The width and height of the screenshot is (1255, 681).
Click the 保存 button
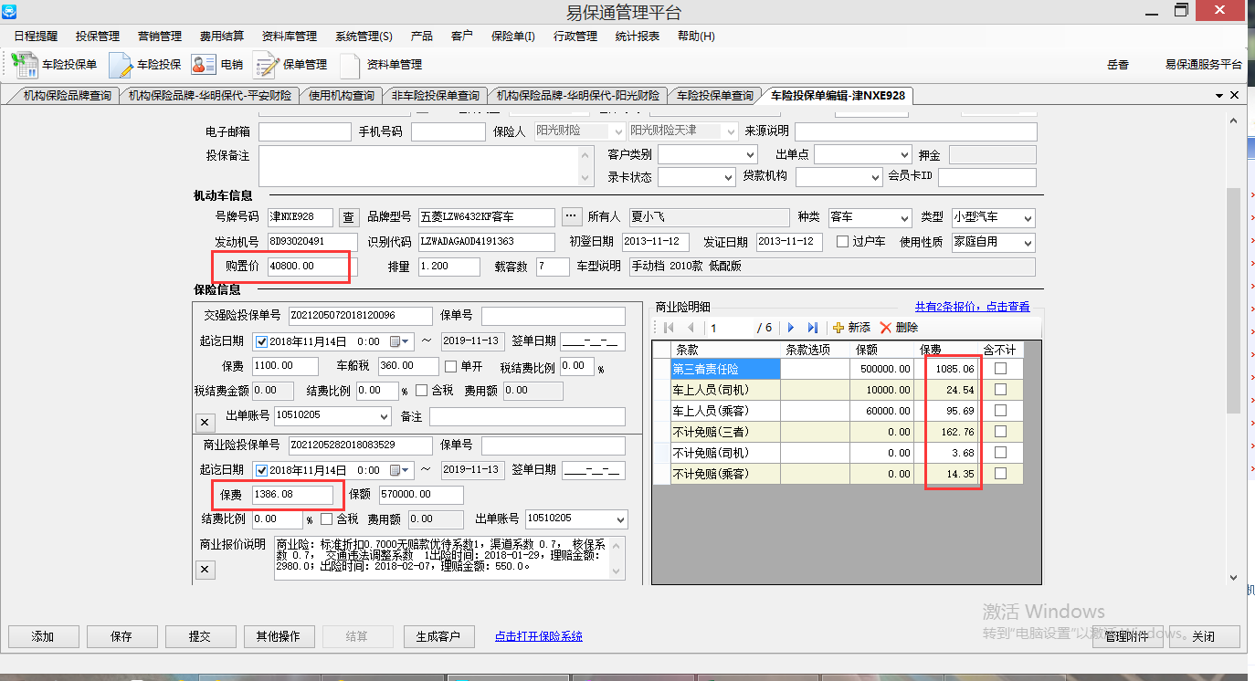pyautogui.click(x=121, y=636)
